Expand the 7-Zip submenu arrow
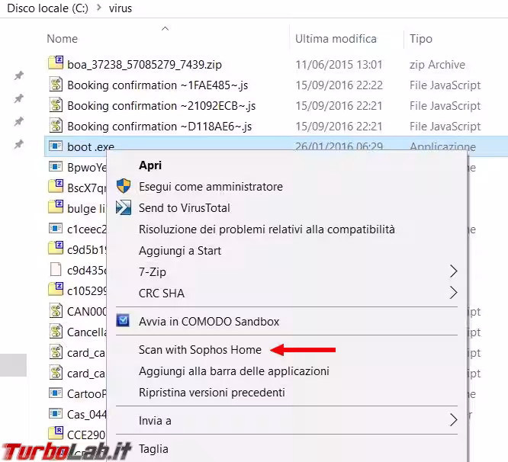 tap(453, 271)
